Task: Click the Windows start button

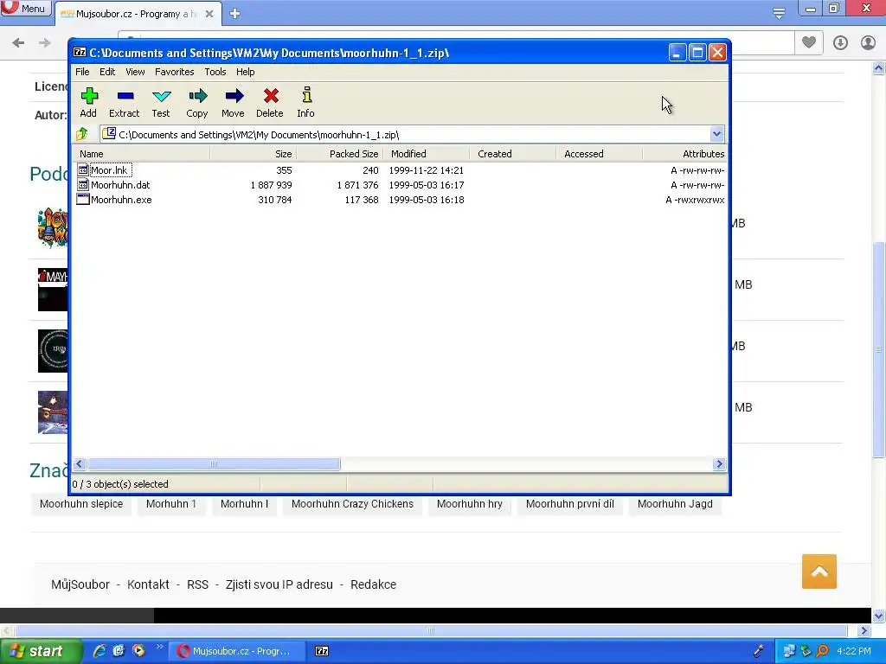Action: (40, 651)
